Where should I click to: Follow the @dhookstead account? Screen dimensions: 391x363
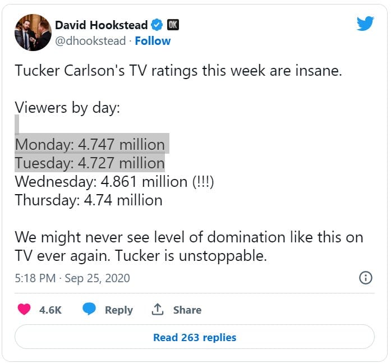click(x=153, y=41)
